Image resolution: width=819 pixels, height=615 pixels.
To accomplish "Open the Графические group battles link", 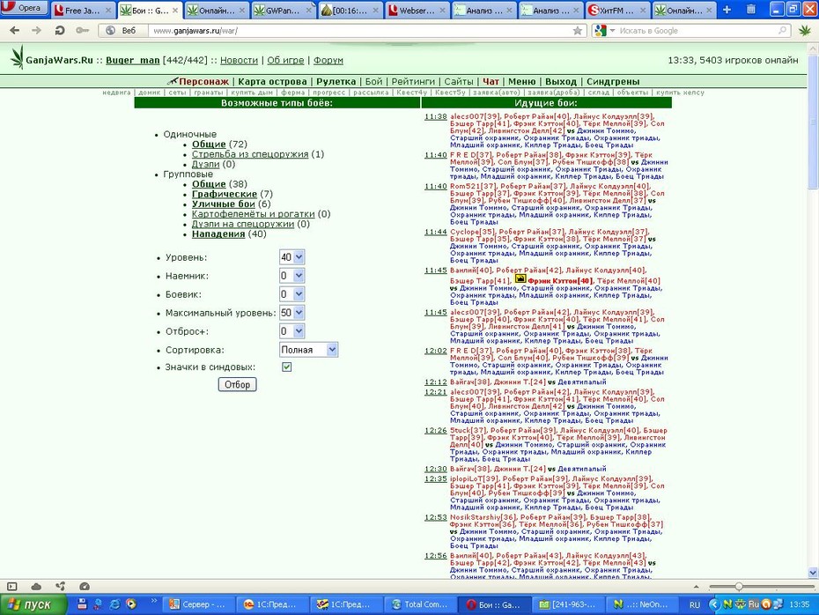I will [x=224, y=194].
